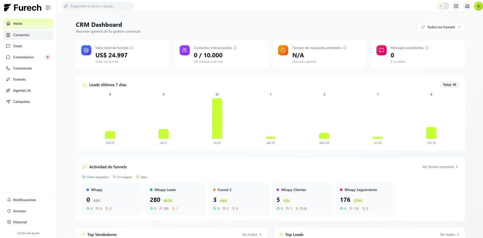Click Ver todos for Top Vendedores

(252, 235)
